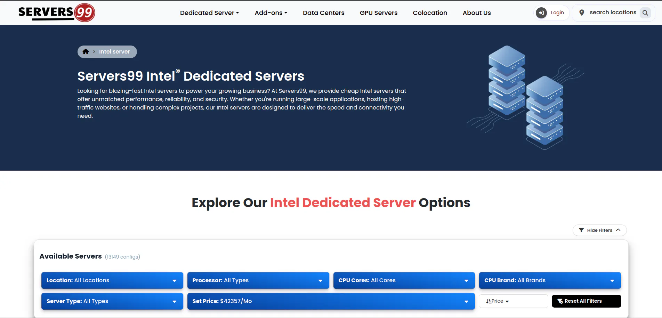Screen dimensions: 662x318
Task: Click the Login button
Action: pos(551,13)
